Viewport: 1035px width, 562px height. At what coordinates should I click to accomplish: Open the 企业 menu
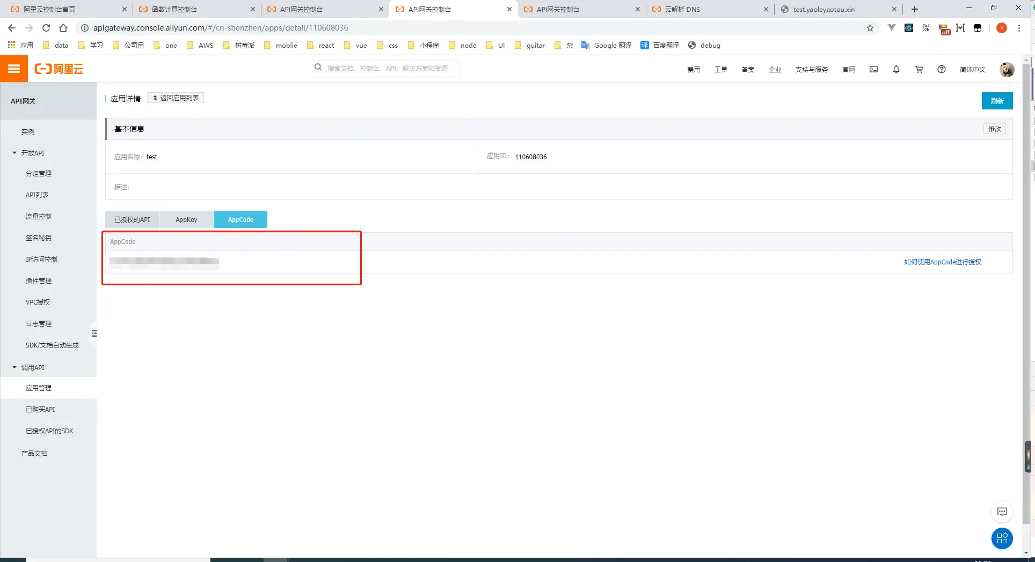775,69
